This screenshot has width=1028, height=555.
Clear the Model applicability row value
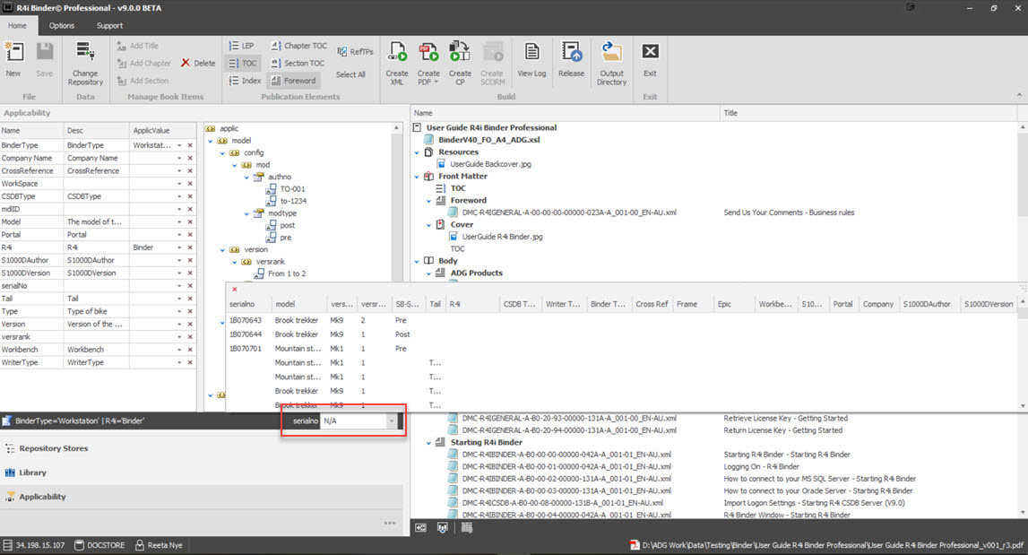190,221
